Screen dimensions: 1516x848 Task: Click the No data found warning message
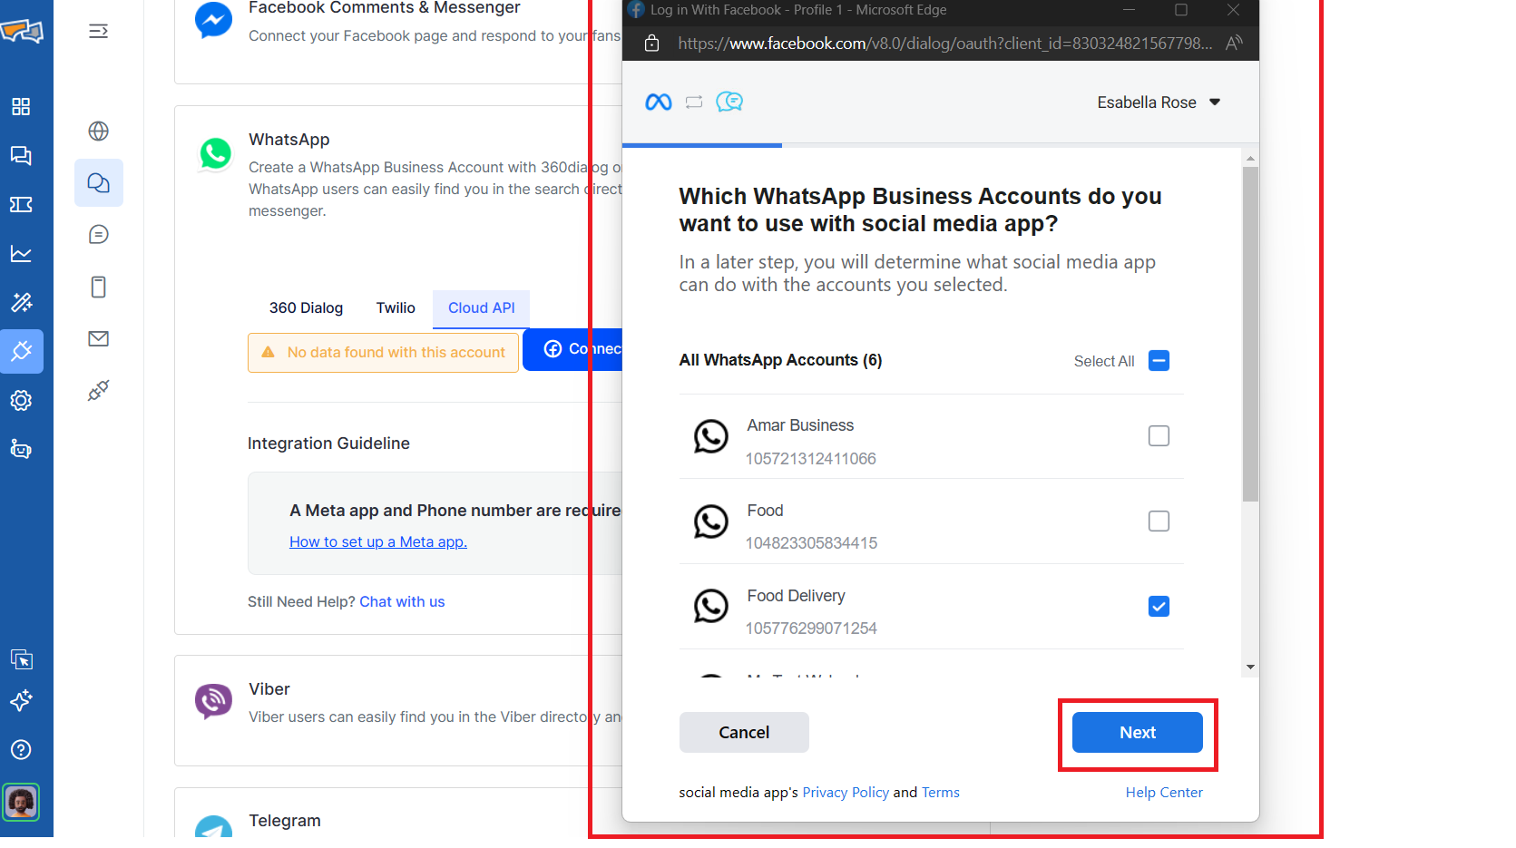coord(384,353)
